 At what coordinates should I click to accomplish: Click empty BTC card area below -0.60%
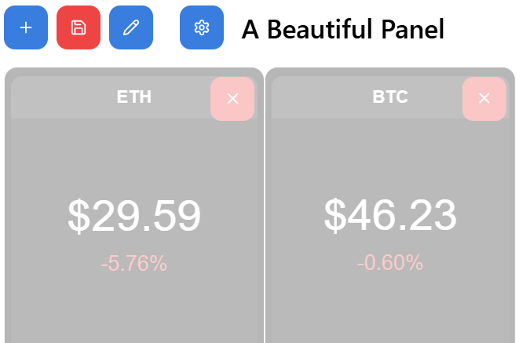pos(390,310)
